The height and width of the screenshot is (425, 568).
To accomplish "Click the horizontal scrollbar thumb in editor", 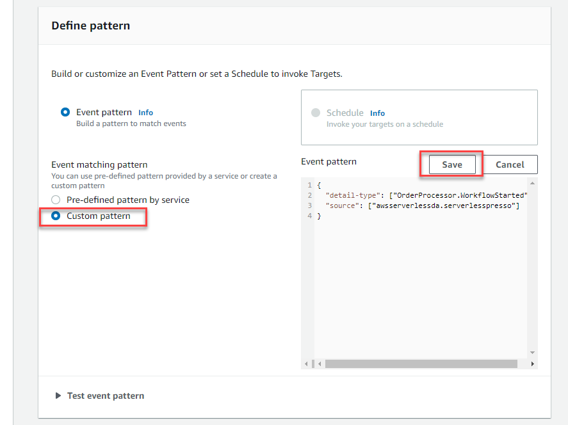I will coord(421,364).
